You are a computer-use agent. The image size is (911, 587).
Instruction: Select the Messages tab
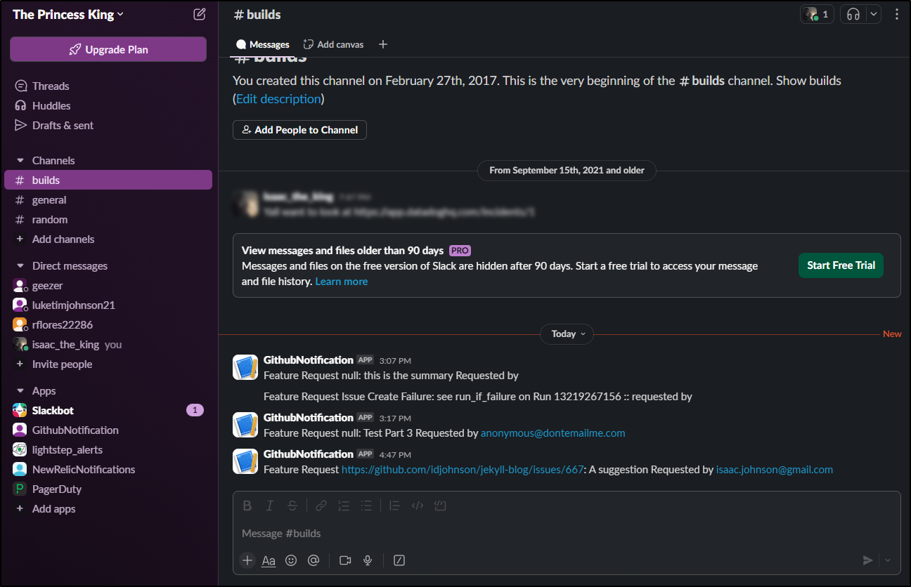(262, 44)
